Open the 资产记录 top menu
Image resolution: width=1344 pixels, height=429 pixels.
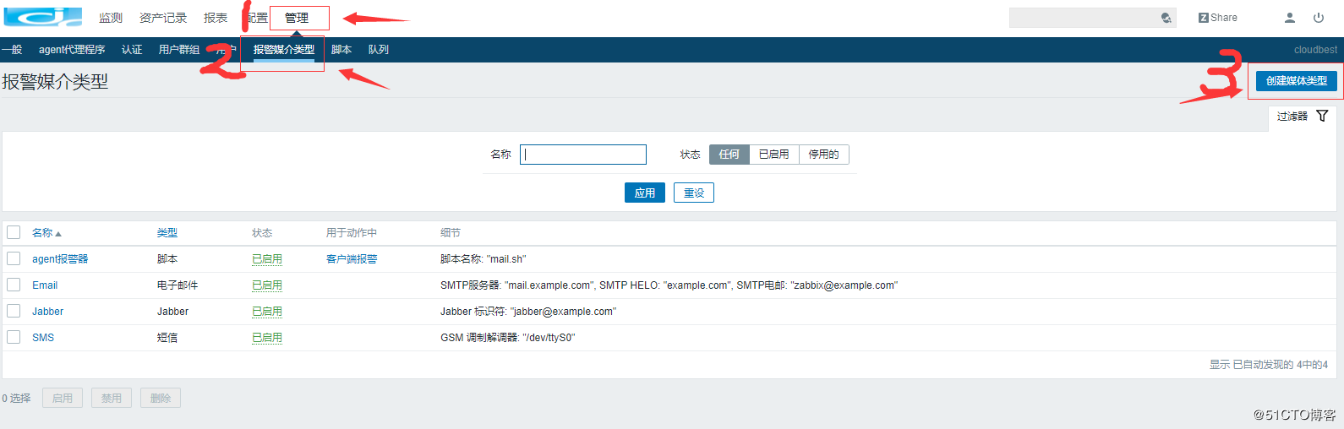click(163, 18)
